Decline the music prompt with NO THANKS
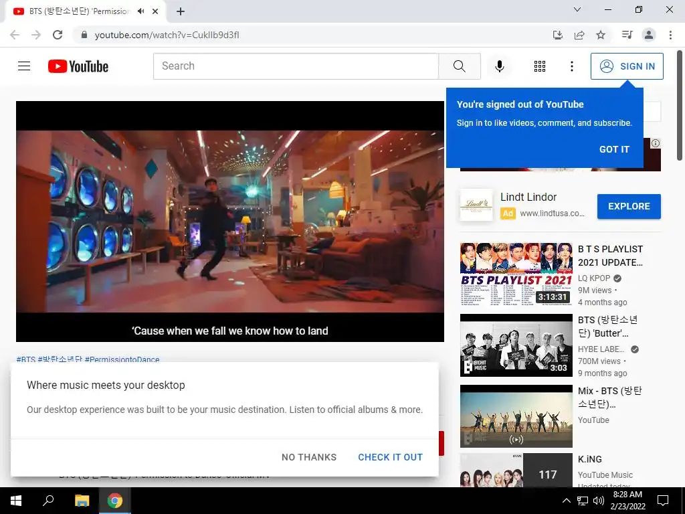 point(309,457)
